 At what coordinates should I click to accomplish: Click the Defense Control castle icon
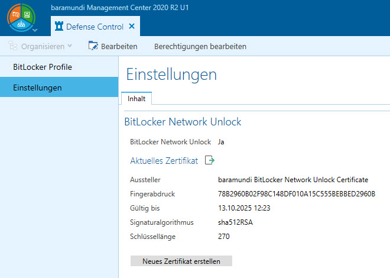[59, 26]
